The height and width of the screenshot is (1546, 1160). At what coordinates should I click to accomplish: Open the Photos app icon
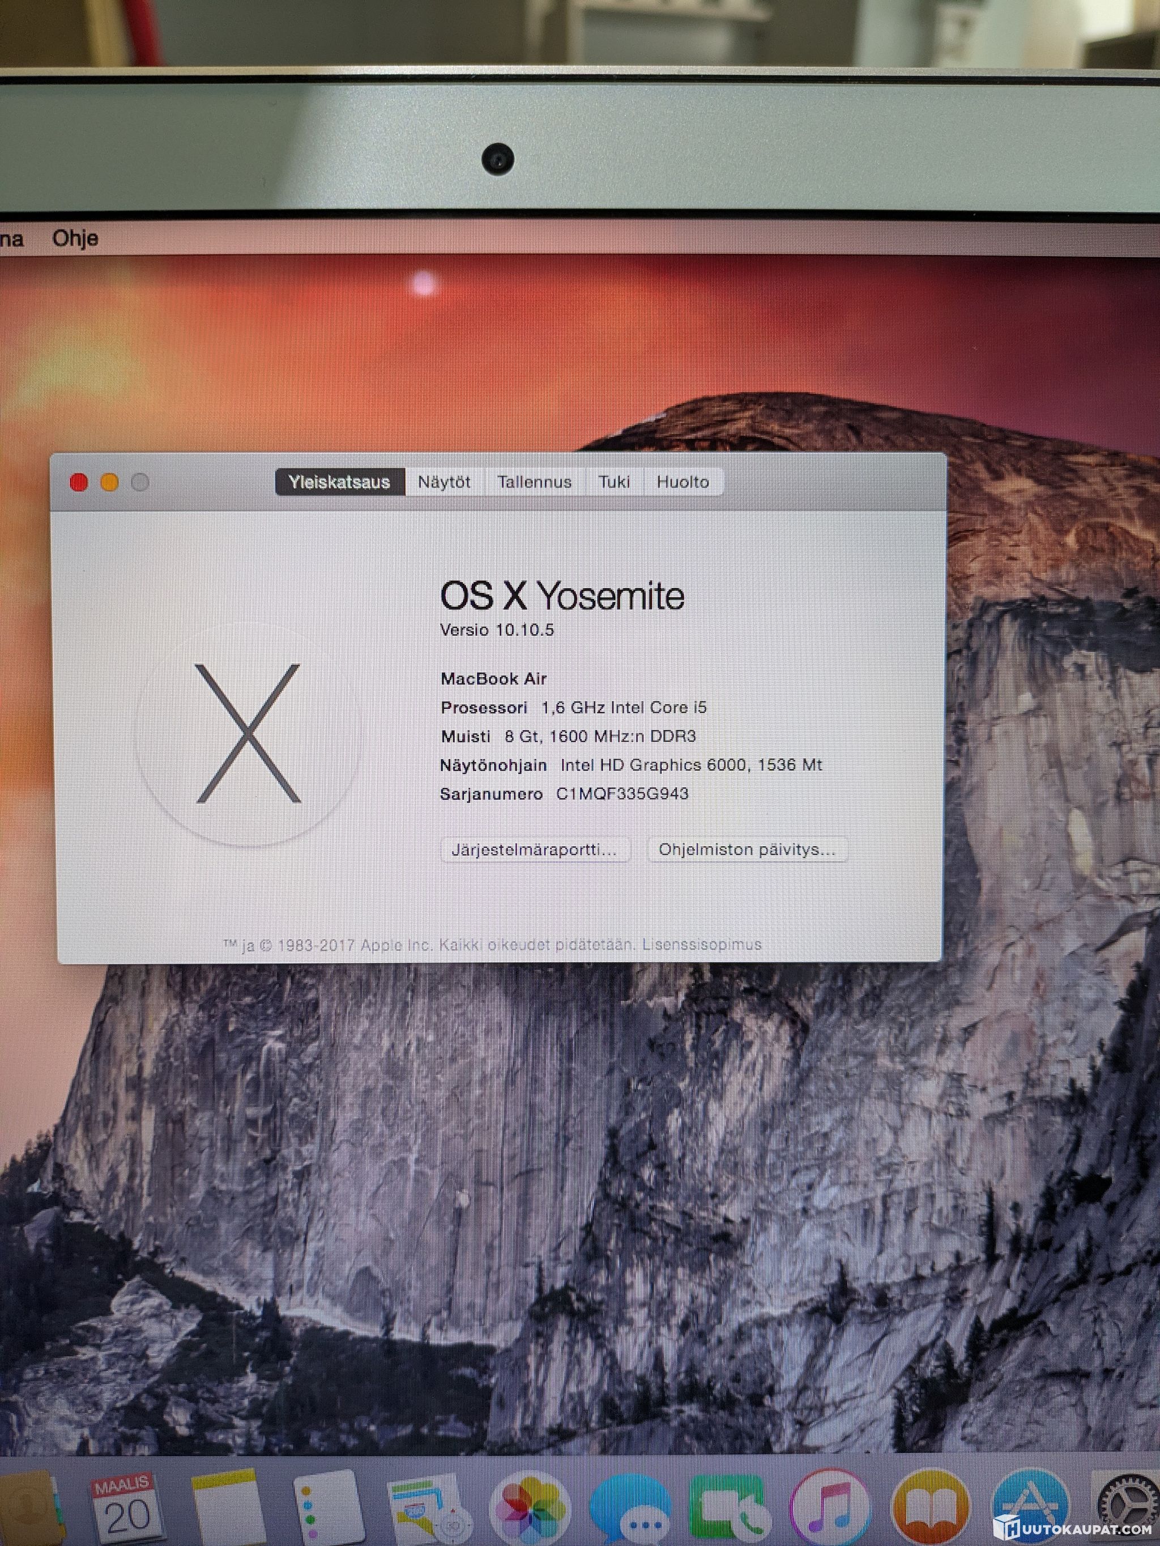(x=530, y=1510)
